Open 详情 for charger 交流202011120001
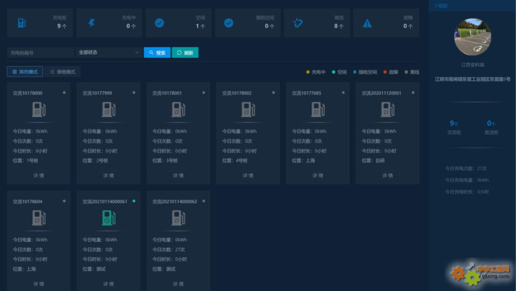This screenshot has width=516, height=291. 387,176
